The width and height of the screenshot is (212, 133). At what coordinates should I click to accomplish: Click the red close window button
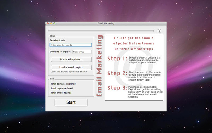48,23
